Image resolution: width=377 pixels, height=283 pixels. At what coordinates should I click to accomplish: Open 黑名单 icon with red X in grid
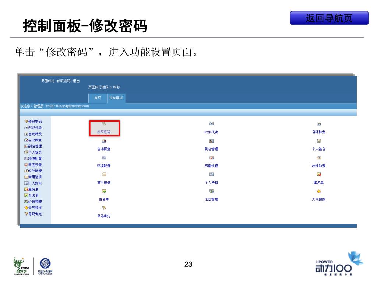318,174
